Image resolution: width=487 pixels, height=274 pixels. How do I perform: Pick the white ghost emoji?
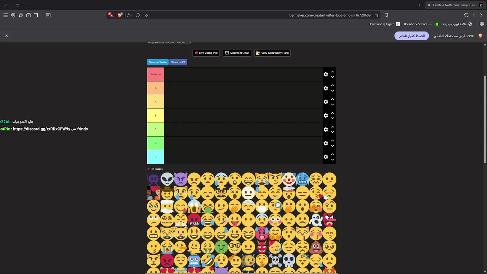pyautogui.click(x=316, y=220)
